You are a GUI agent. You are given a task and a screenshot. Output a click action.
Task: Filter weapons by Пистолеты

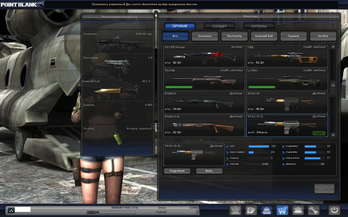pos(234,36)
